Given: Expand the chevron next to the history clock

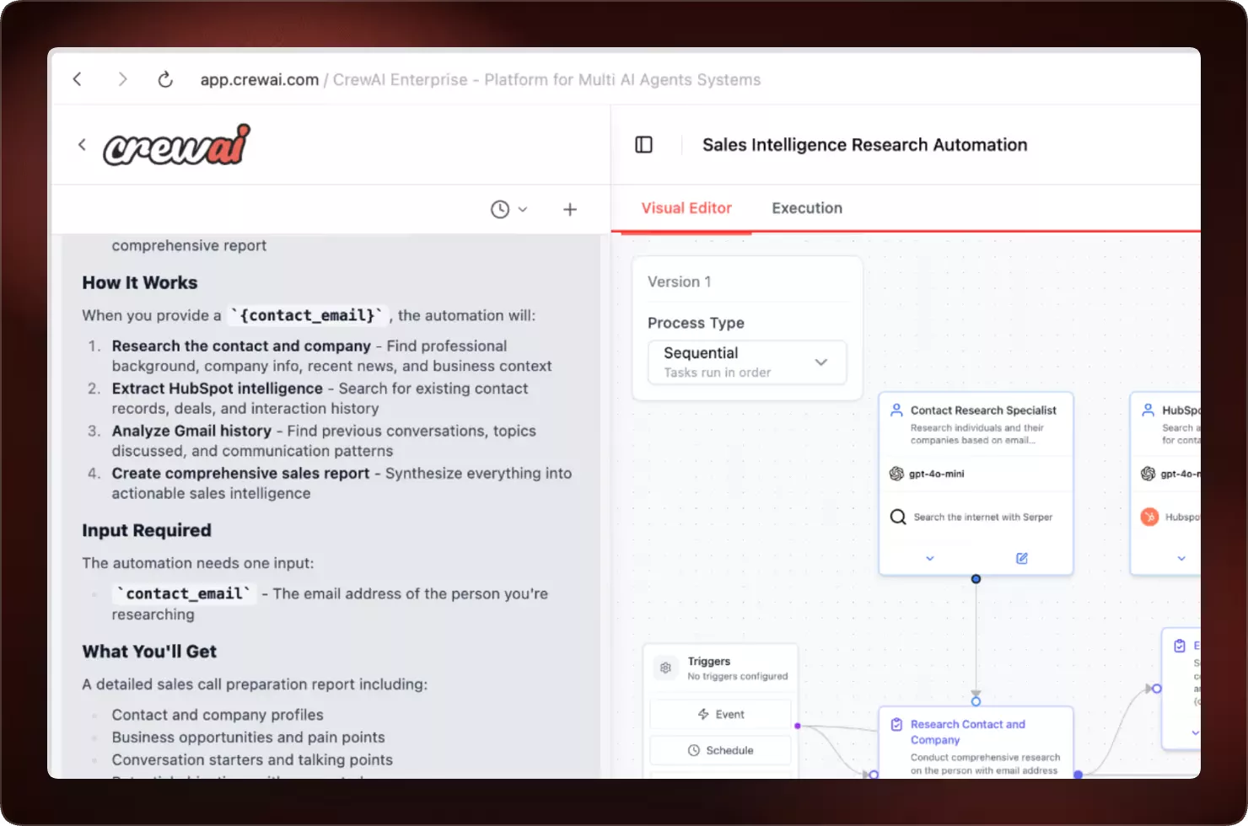Looking at the screenshot, I should (523, 209).
